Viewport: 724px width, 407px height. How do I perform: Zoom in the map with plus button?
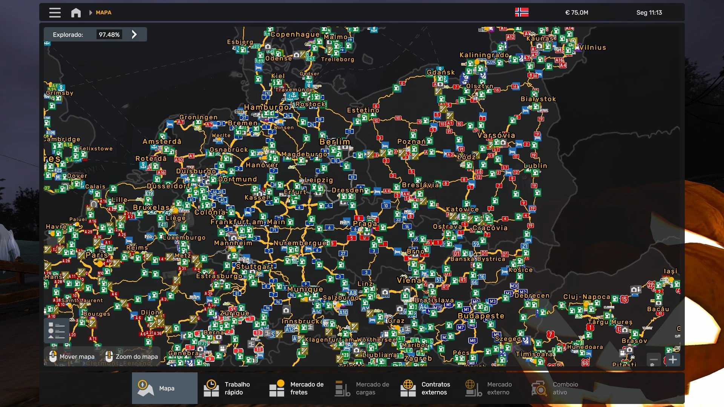[673, 360]
